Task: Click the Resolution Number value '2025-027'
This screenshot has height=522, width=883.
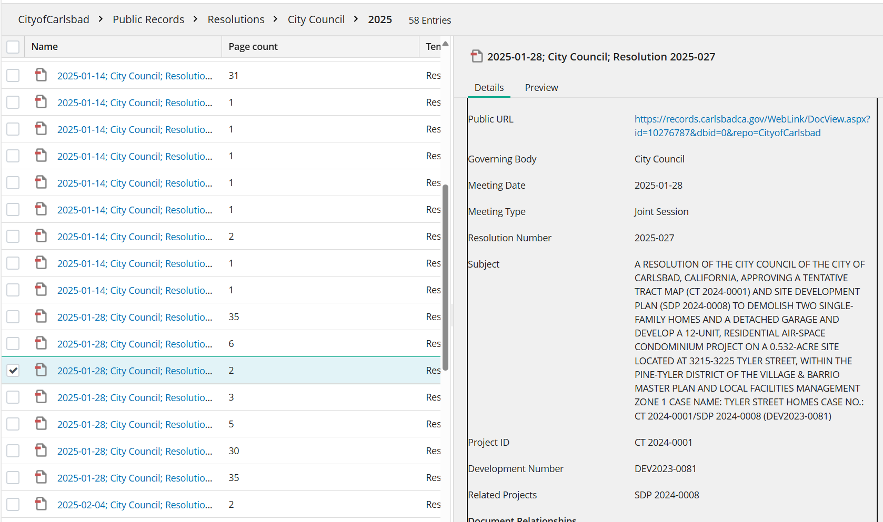Action: point(654,238)
